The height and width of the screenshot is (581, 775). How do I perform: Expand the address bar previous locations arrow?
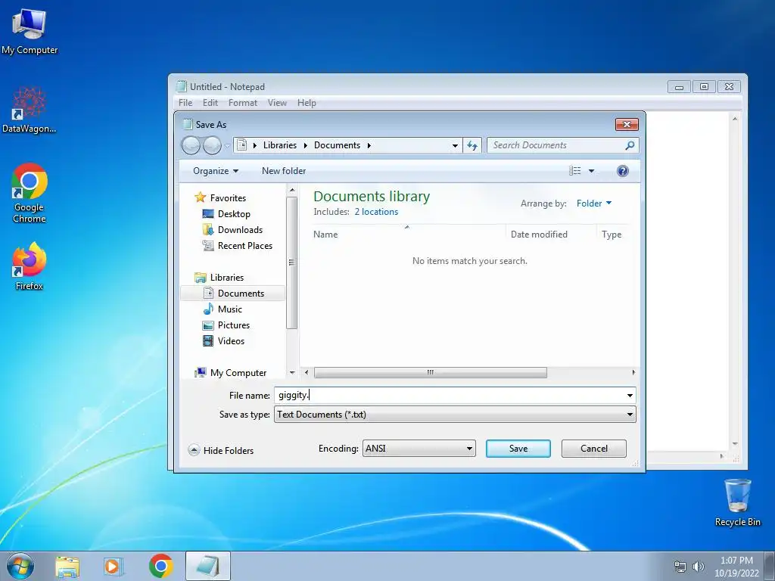pos(455,145)
